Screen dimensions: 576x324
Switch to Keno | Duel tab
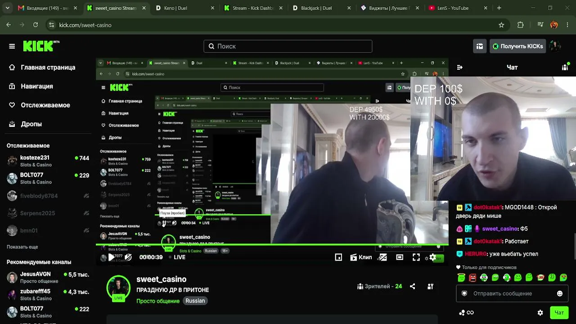point(184,8)
